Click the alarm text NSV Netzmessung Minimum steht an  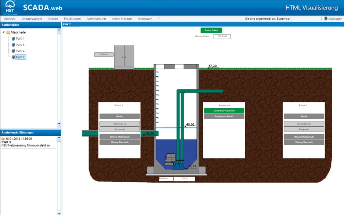[x=26, y=146]
